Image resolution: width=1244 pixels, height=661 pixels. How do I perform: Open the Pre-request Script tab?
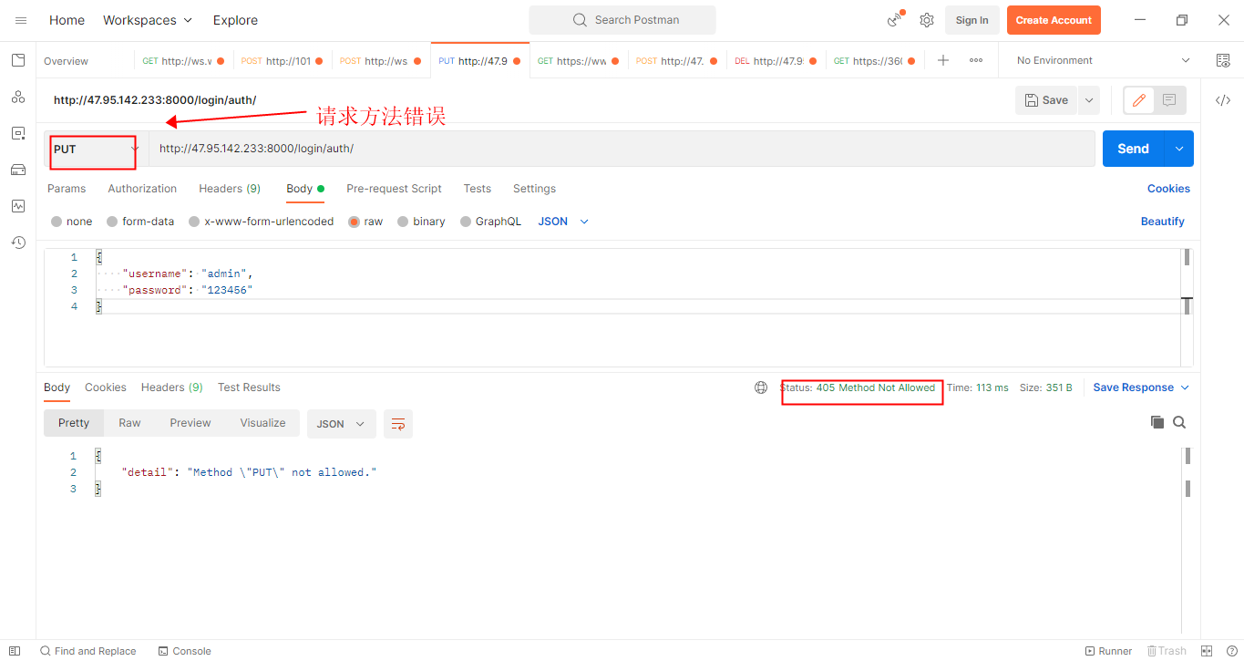394,189
